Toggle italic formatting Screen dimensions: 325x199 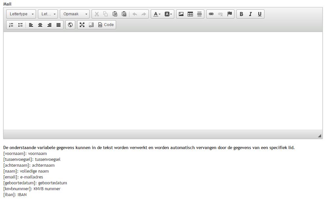pyautogui.click(x=250, y=14)
